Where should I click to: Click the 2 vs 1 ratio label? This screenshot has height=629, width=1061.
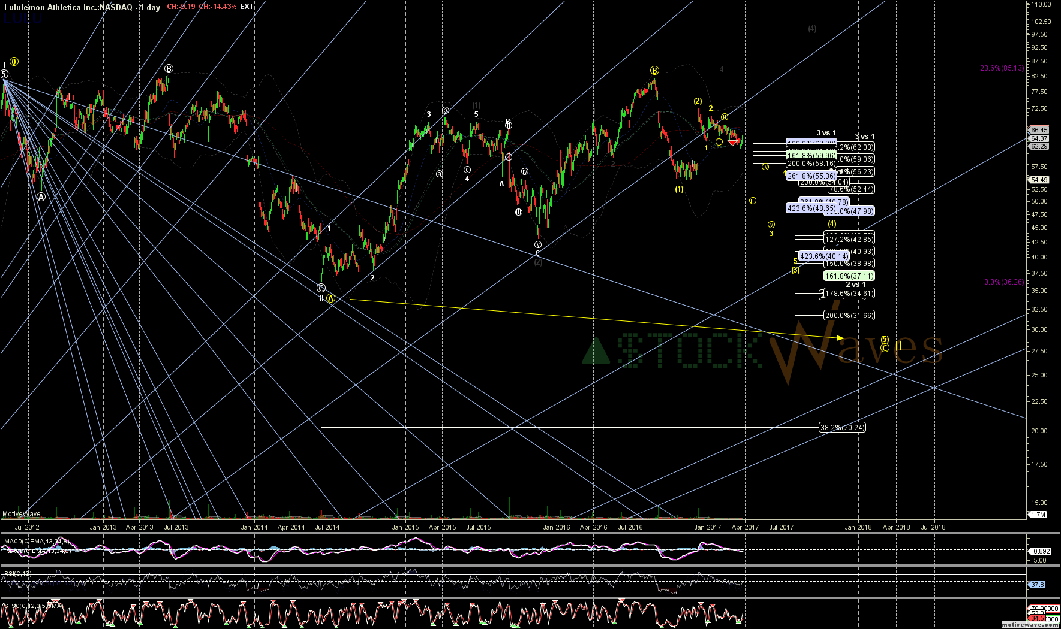tap(856, 285)
